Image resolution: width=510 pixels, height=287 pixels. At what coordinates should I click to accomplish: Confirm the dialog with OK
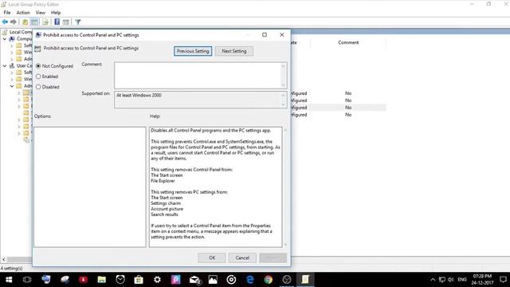212,258
